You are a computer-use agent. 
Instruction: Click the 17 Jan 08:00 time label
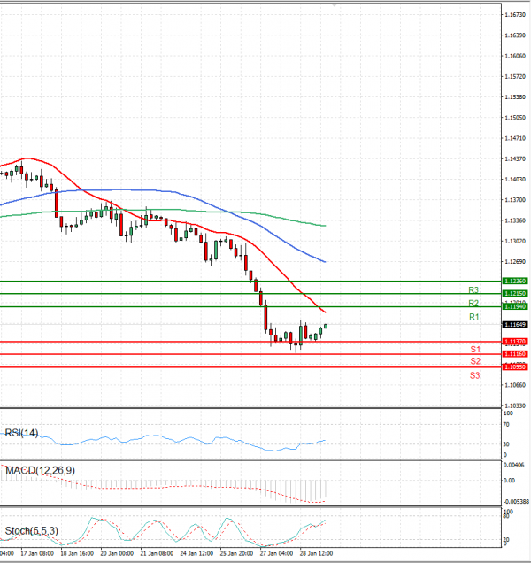[x=37, y=553]
